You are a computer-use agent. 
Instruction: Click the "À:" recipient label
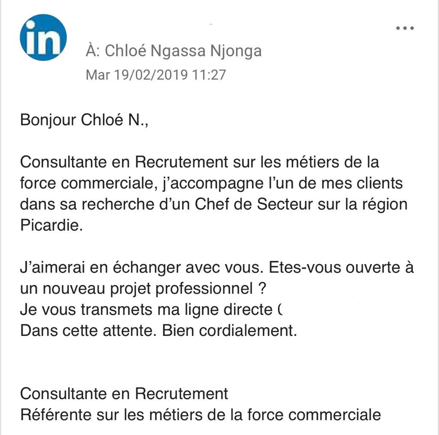pyautogui.click(x=93, y=51)
